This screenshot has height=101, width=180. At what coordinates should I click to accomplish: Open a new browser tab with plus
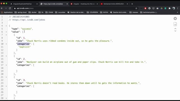[x=132, y=4]
